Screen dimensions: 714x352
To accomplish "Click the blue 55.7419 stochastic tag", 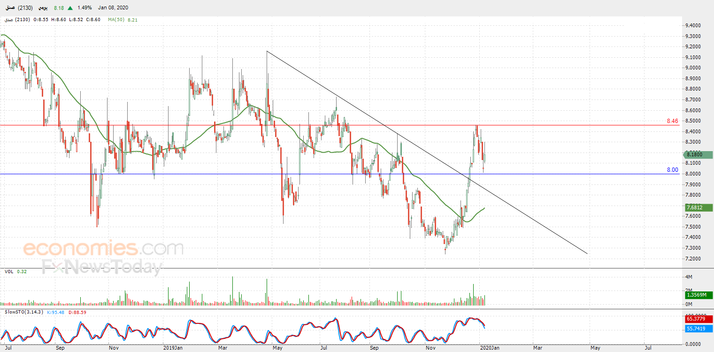I will point(699,329).
